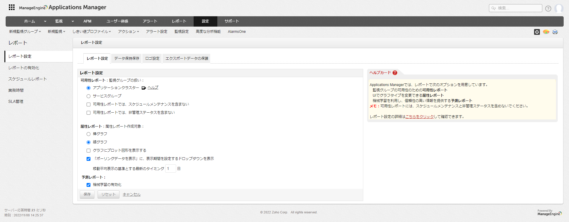Click the camera shutter snapshot icon
This screenshot has width=569, height=222.
coord(537,32)
